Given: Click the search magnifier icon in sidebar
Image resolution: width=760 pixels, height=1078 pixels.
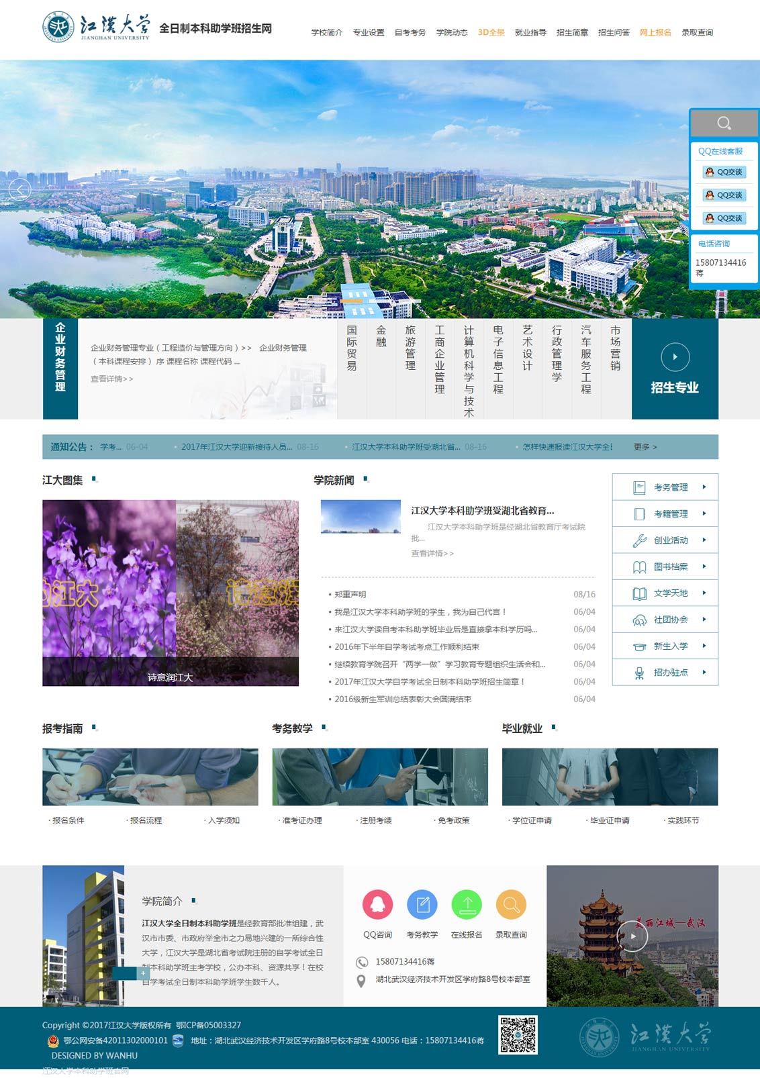Looking at the screenshot, I should (x=724, y=124).
